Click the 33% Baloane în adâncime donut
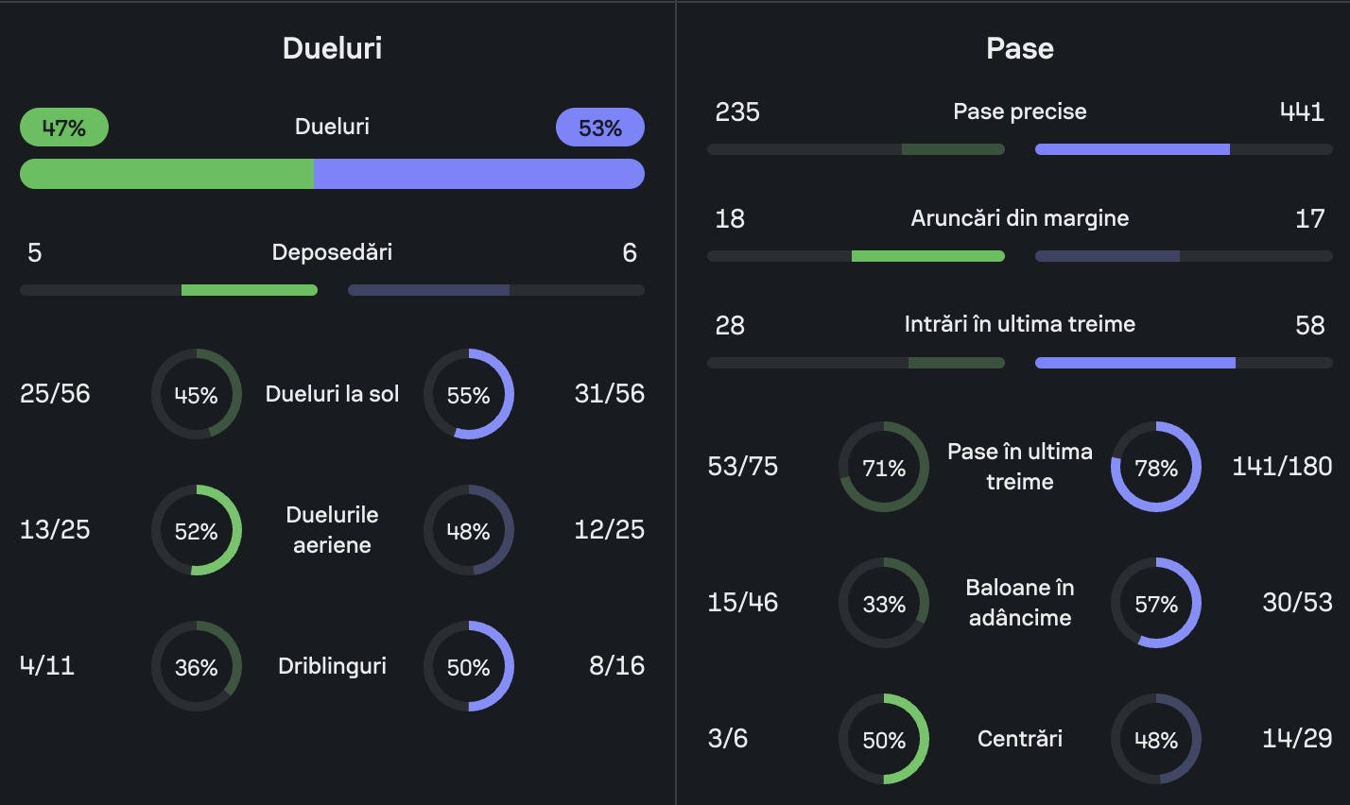The height and width of the screenshot is (805, 1350). pos(884,604)
